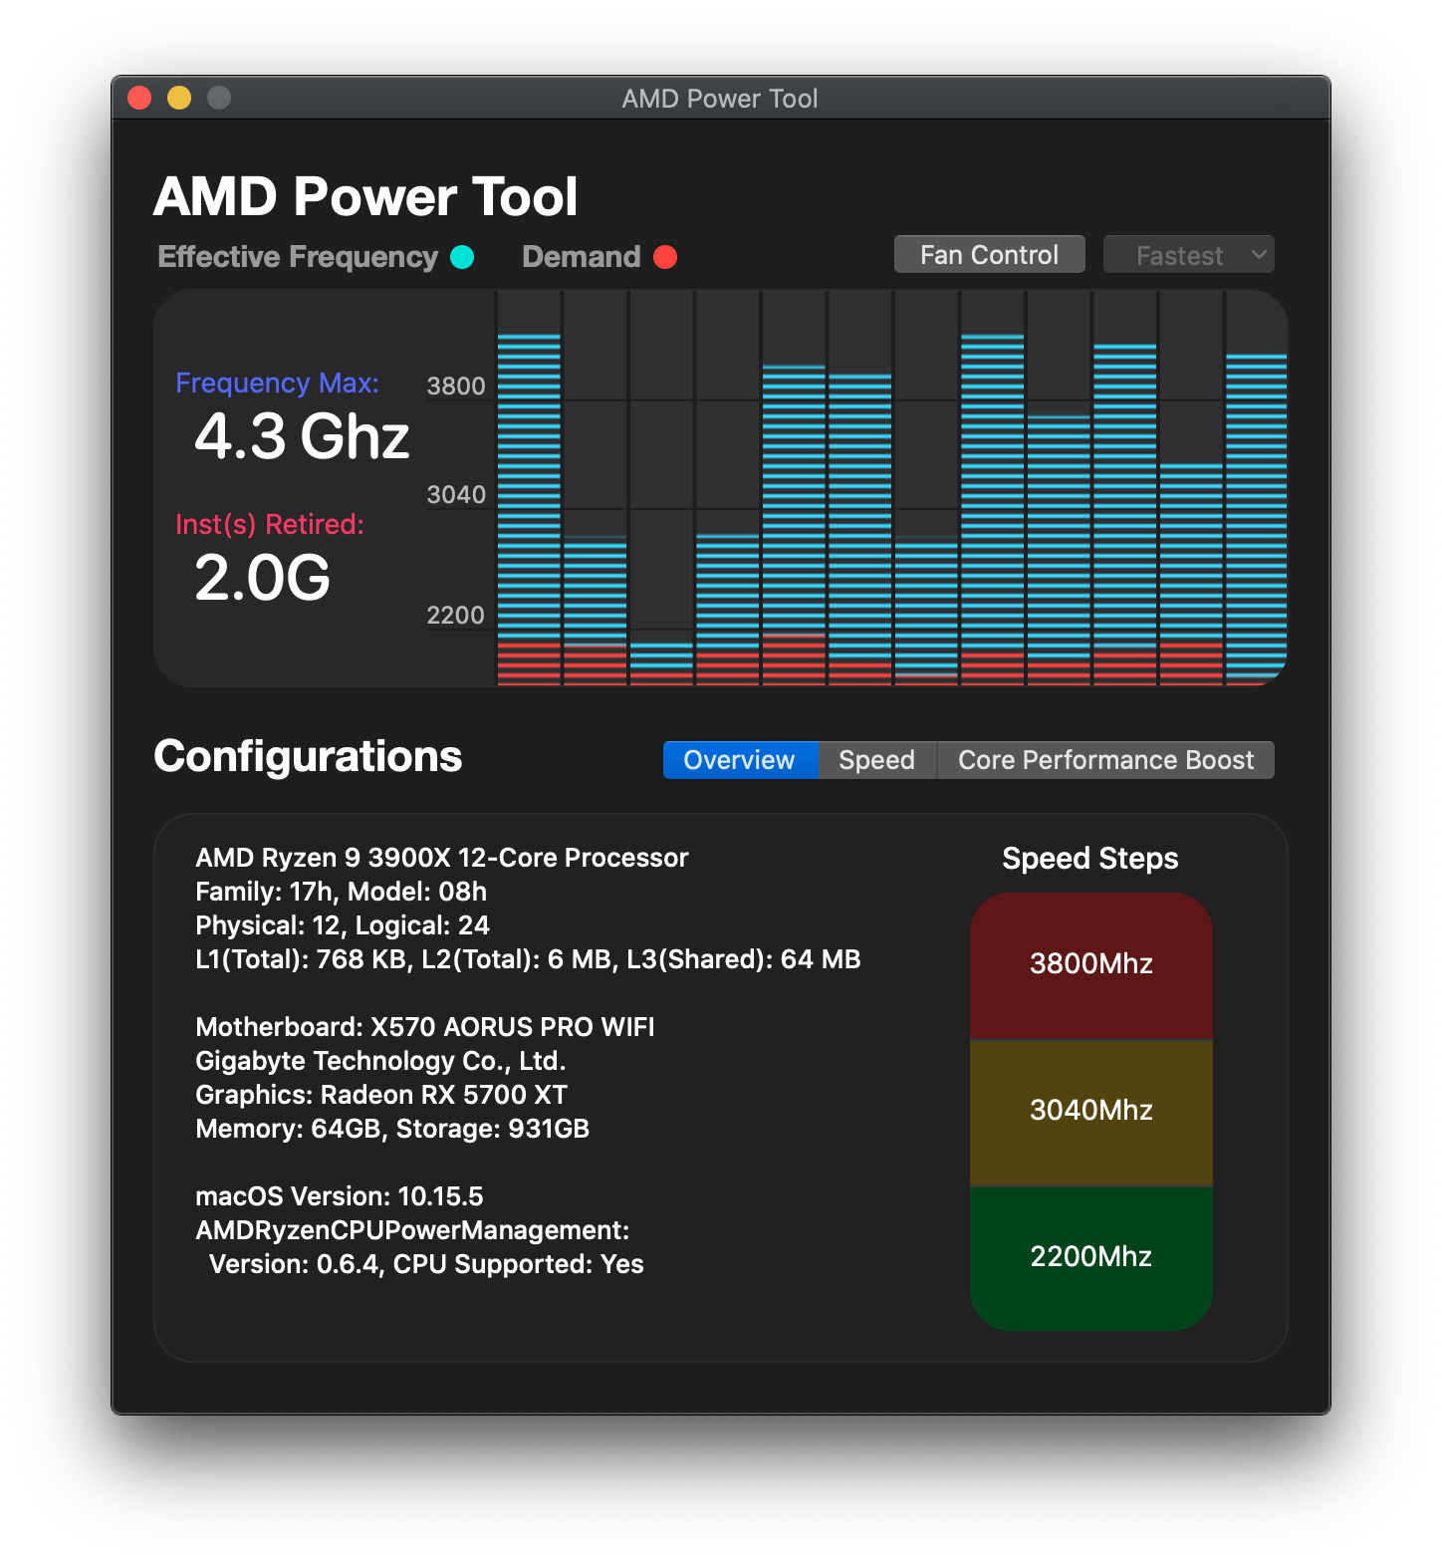1442x1562 pixels.
Task: Click the AMD Power Tool main heading
Action: point(365,196)
